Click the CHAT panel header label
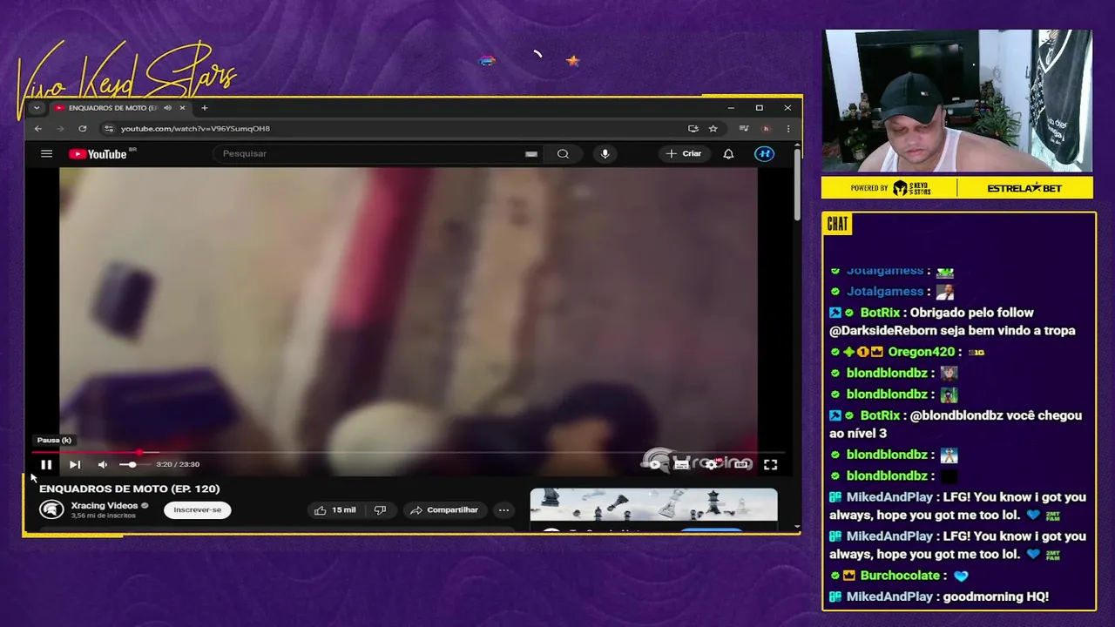1115x627 pixels. (x=837, y=225)
